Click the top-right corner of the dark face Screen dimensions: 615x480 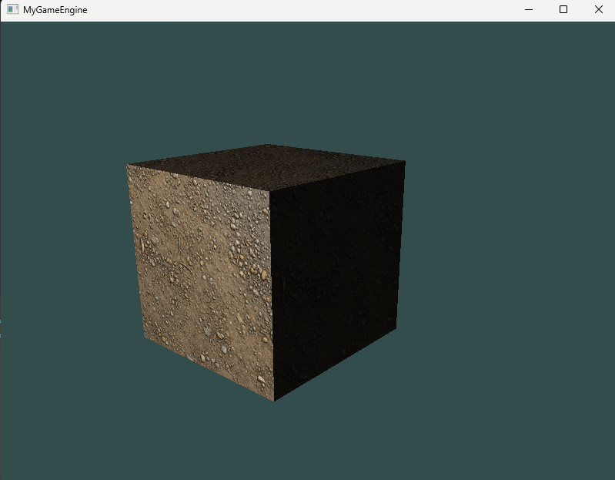405,162
